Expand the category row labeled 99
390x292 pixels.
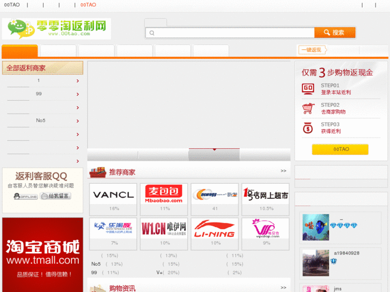43,94
